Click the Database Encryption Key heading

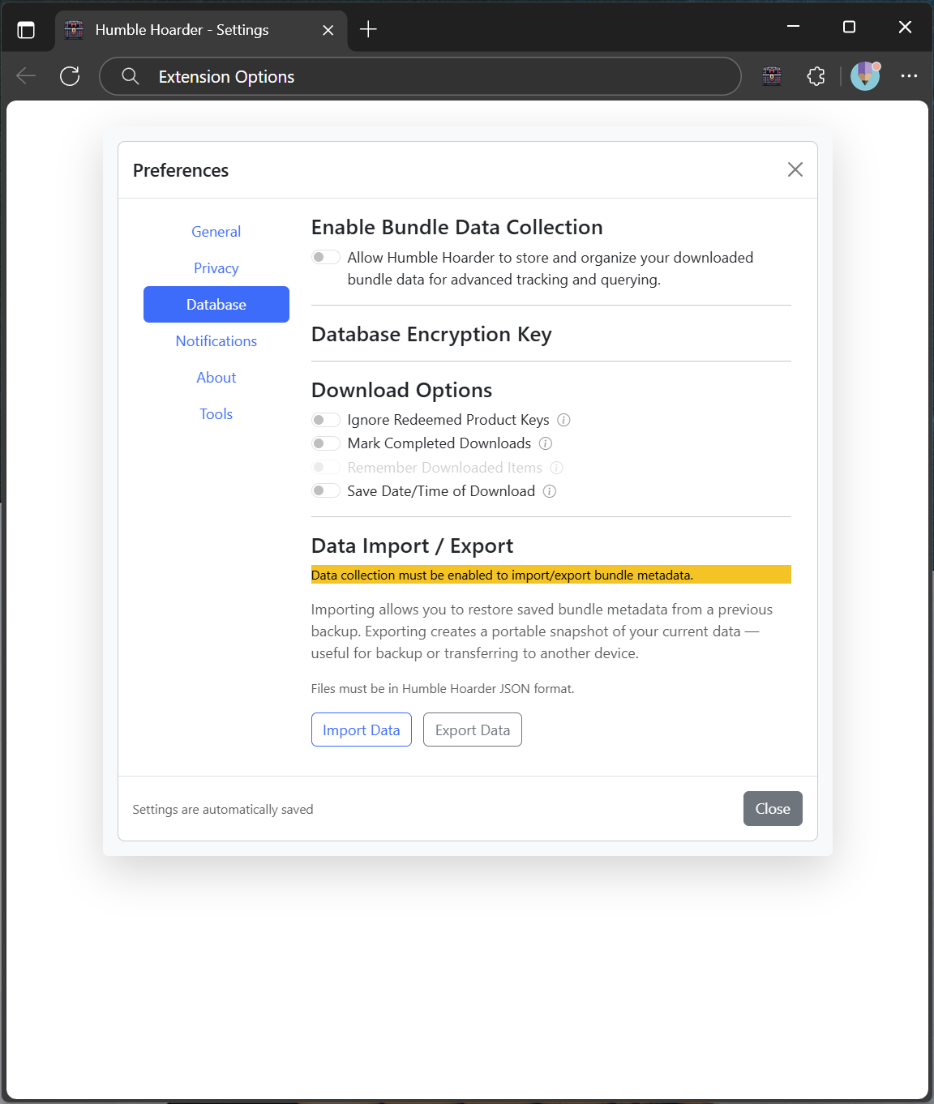click(431, 334)
